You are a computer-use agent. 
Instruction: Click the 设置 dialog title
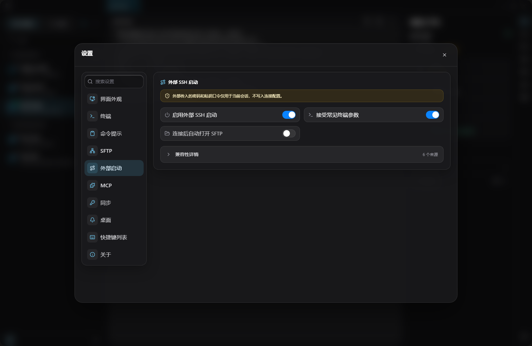coord(87,53)
